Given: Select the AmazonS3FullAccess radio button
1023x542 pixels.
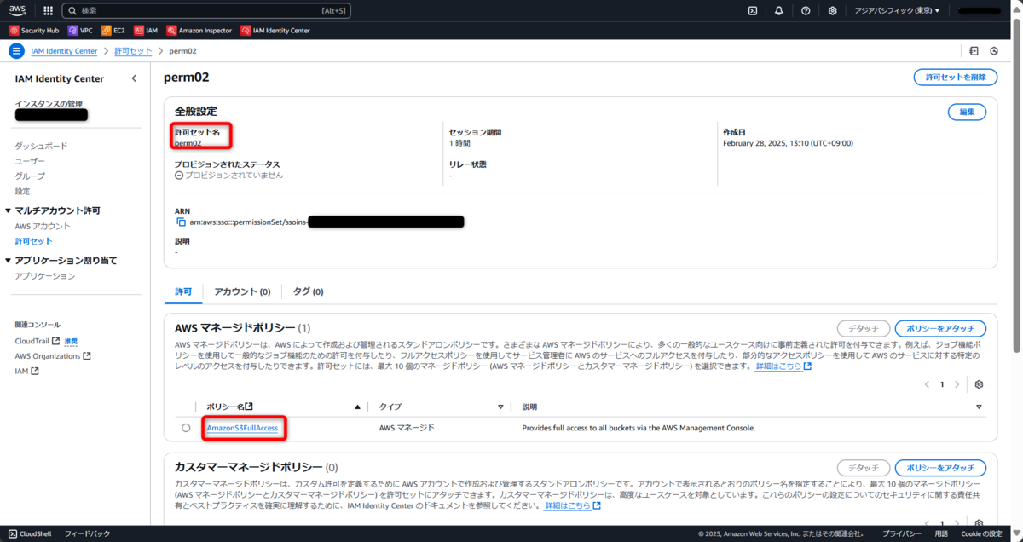Looking at the screenshot, I should [186, 428].
